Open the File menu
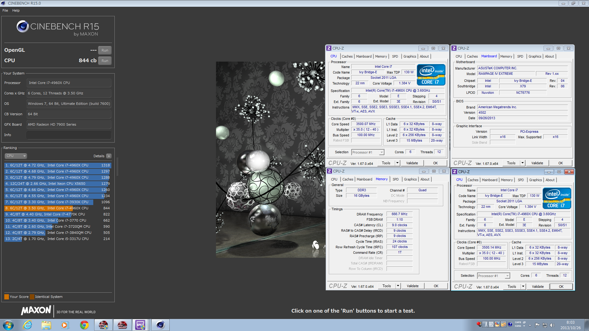The image size is (589, 331). click(5, 10)
